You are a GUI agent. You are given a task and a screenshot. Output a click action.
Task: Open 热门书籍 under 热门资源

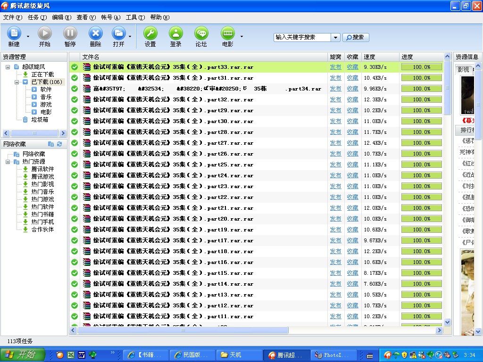(x=42, y=214)
